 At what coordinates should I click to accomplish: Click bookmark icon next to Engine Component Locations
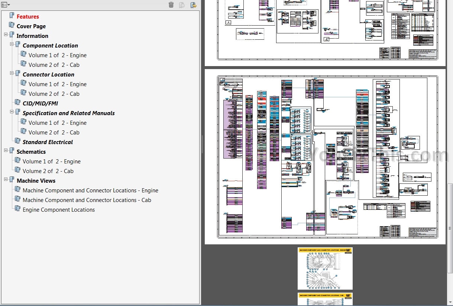18,209
